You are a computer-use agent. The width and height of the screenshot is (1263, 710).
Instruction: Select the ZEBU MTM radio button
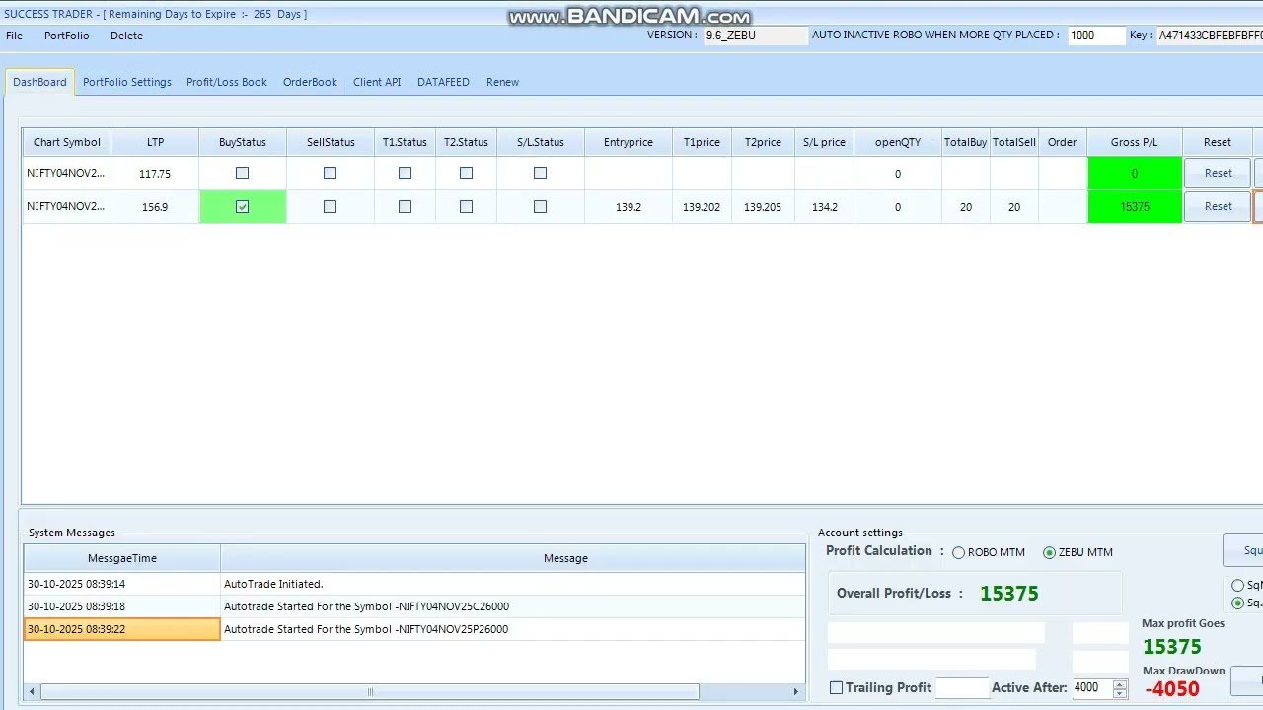pyautogui.click(x=1049, y=552)
